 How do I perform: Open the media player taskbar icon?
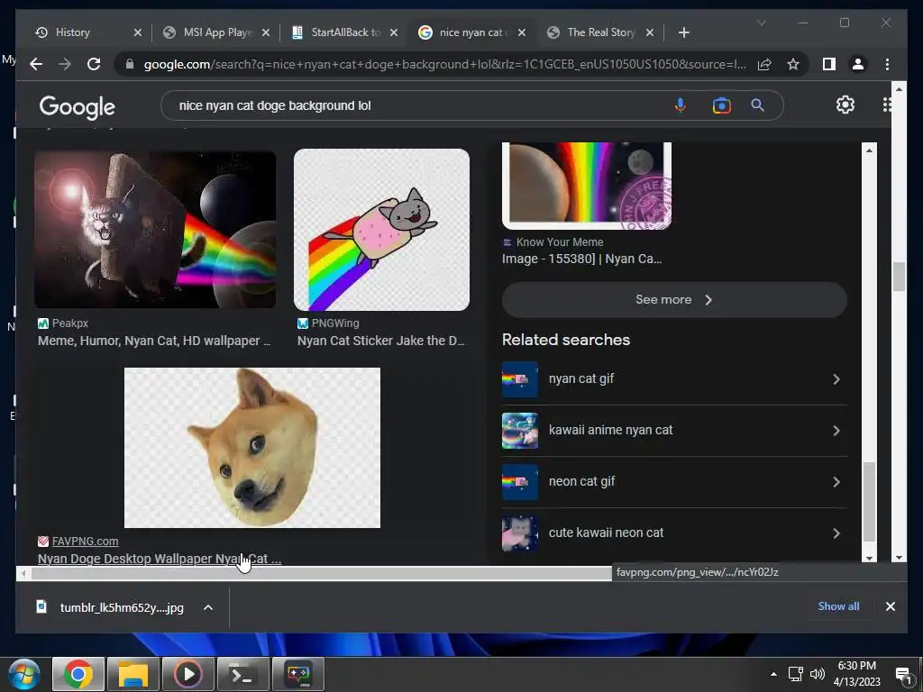[188, 674]
